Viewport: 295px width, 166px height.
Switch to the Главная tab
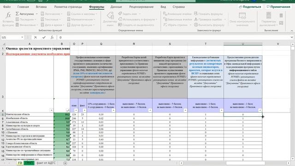(23, 7)
